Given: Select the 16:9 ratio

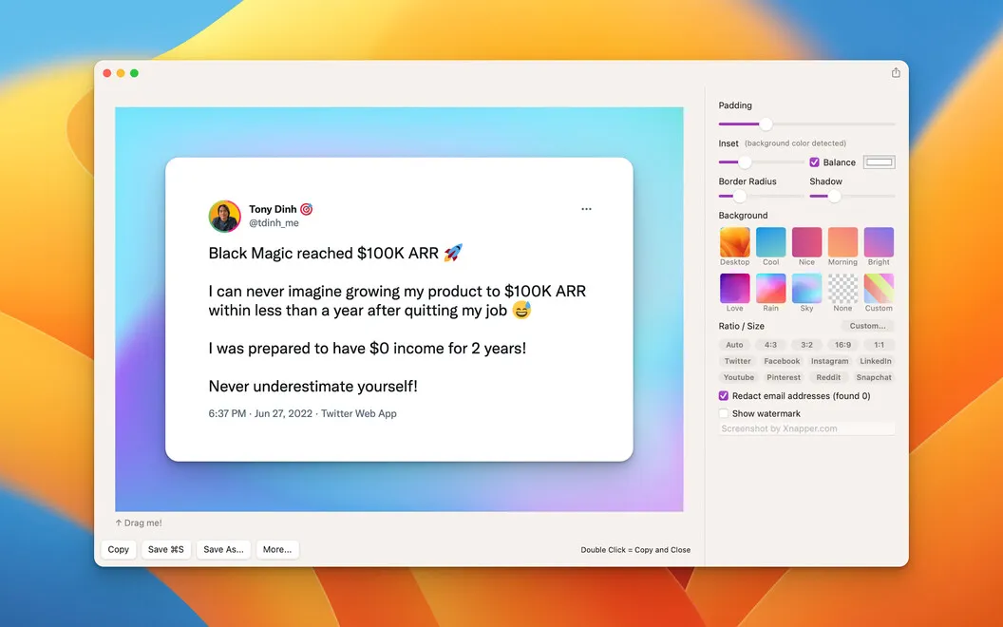Looking at the screenshot, I should (x=842, y=345).
